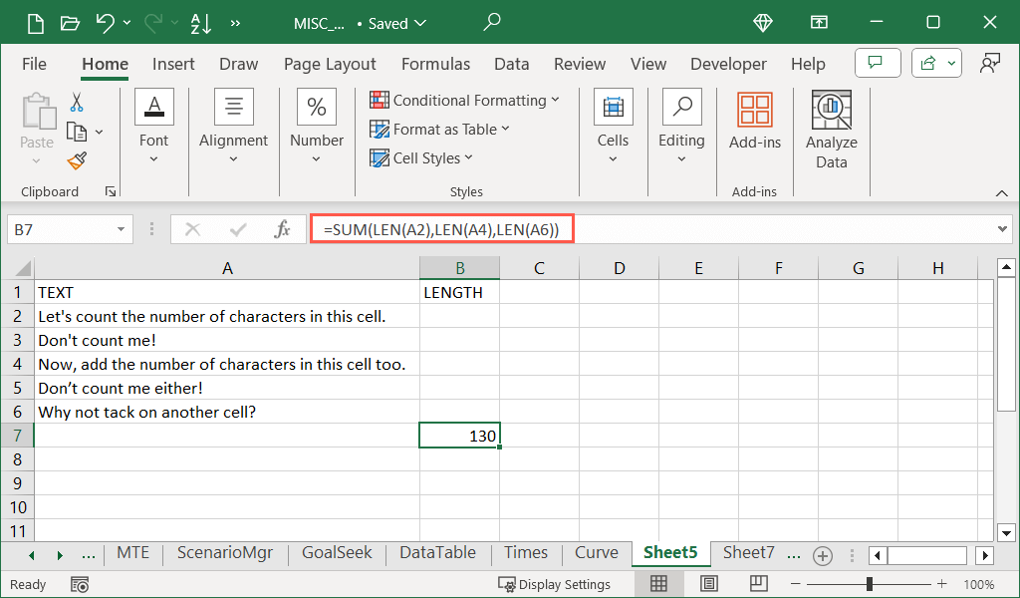Open the Analyze Data tool
This screenshot has width=1020, height=598.
(831, 131)
